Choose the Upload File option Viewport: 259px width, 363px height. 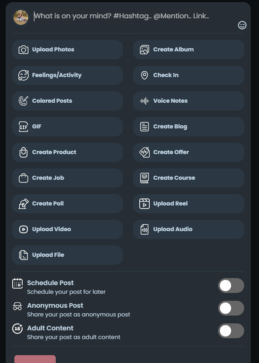point(67,255)
